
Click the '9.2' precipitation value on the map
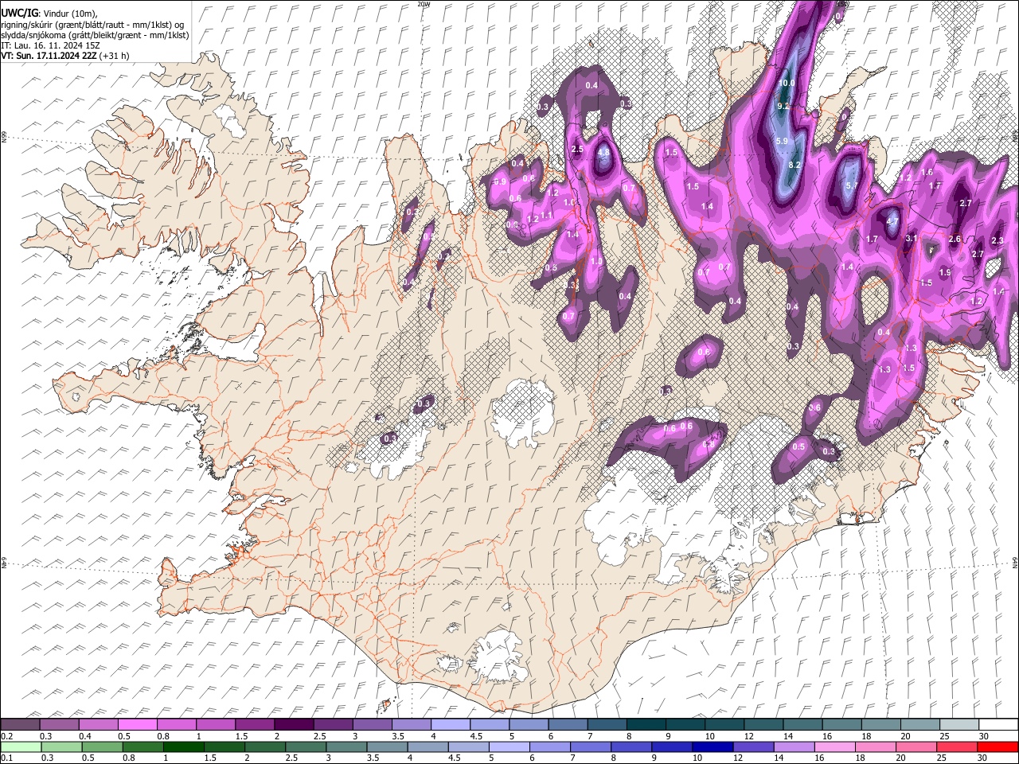coord(783,106)
